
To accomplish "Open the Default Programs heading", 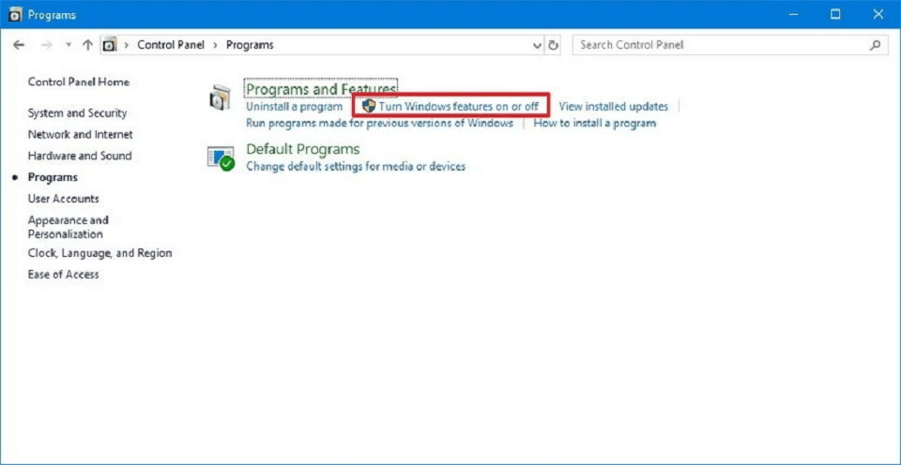I will (x=303, y=149).
